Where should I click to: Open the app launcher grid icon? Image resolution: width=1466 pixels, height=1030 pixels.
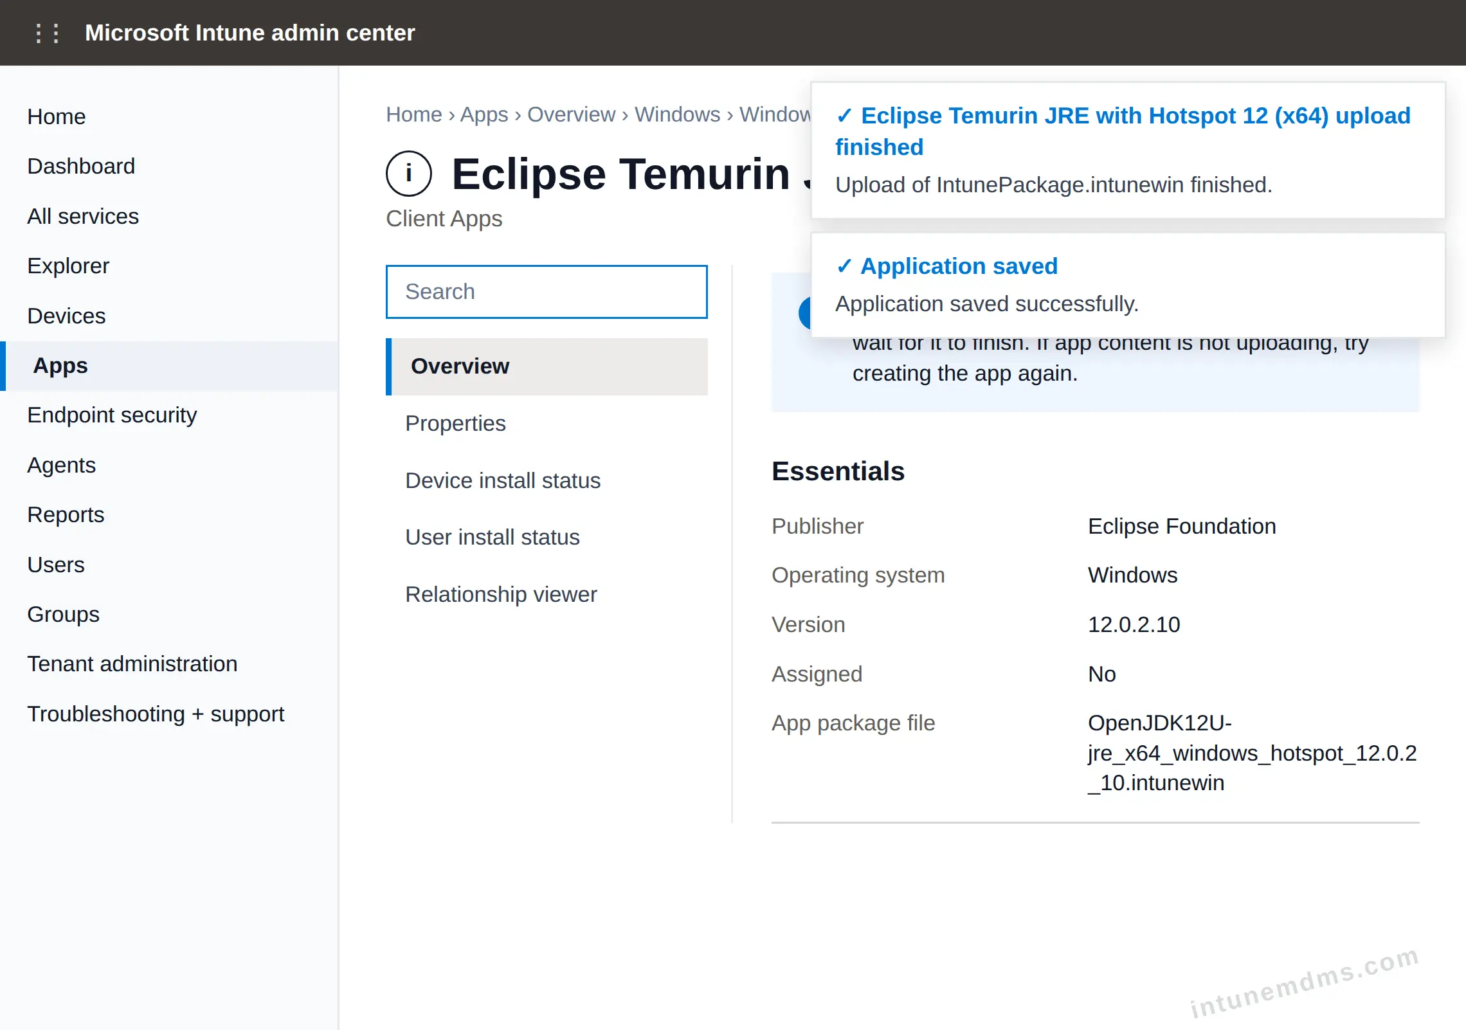[48, 33]
